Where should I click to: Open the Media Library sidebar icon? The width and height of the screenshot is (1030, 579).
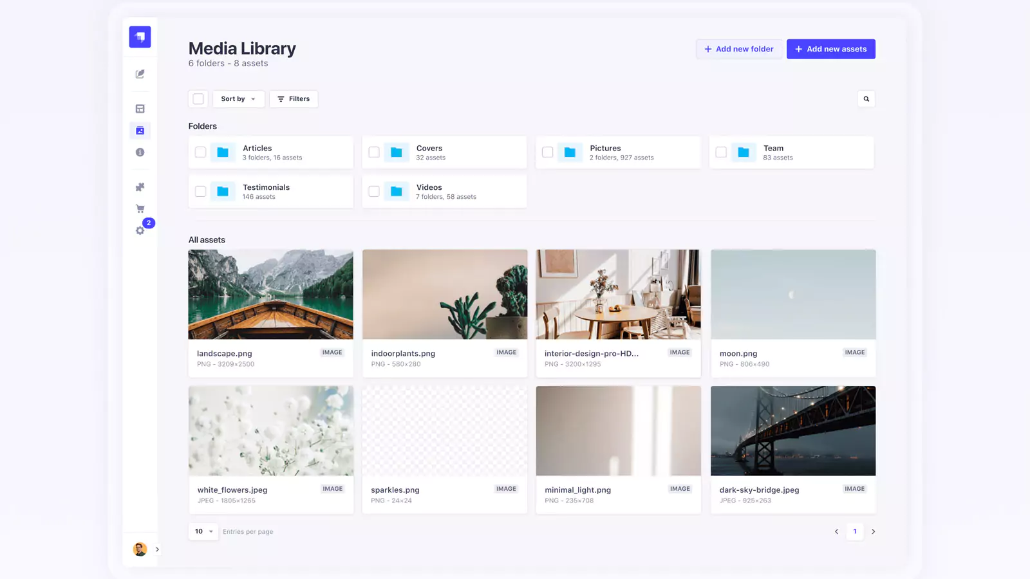140,131
